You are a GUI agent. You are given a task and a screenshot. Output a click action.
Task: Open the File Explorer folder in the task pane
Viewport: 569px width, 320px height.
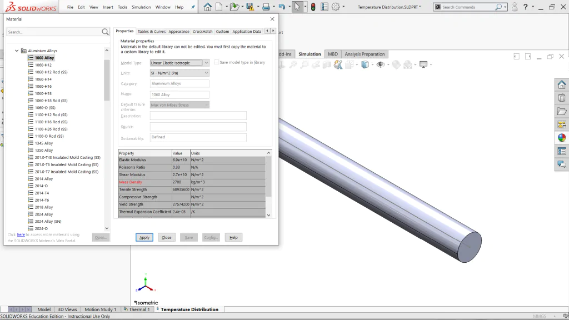(562, 111)
